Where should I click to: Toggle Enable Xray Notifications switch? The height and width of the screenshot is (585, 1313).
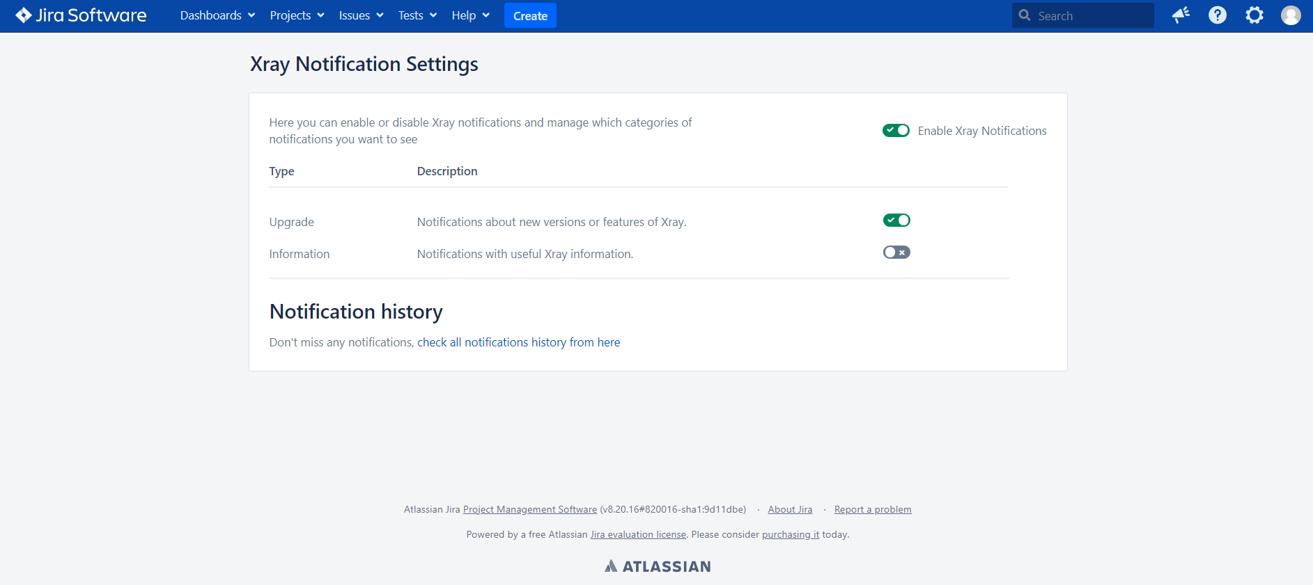point(896,130)
